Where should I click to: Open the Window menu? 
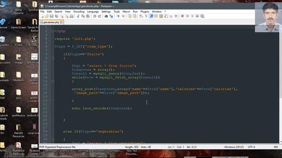coord(157,11)
